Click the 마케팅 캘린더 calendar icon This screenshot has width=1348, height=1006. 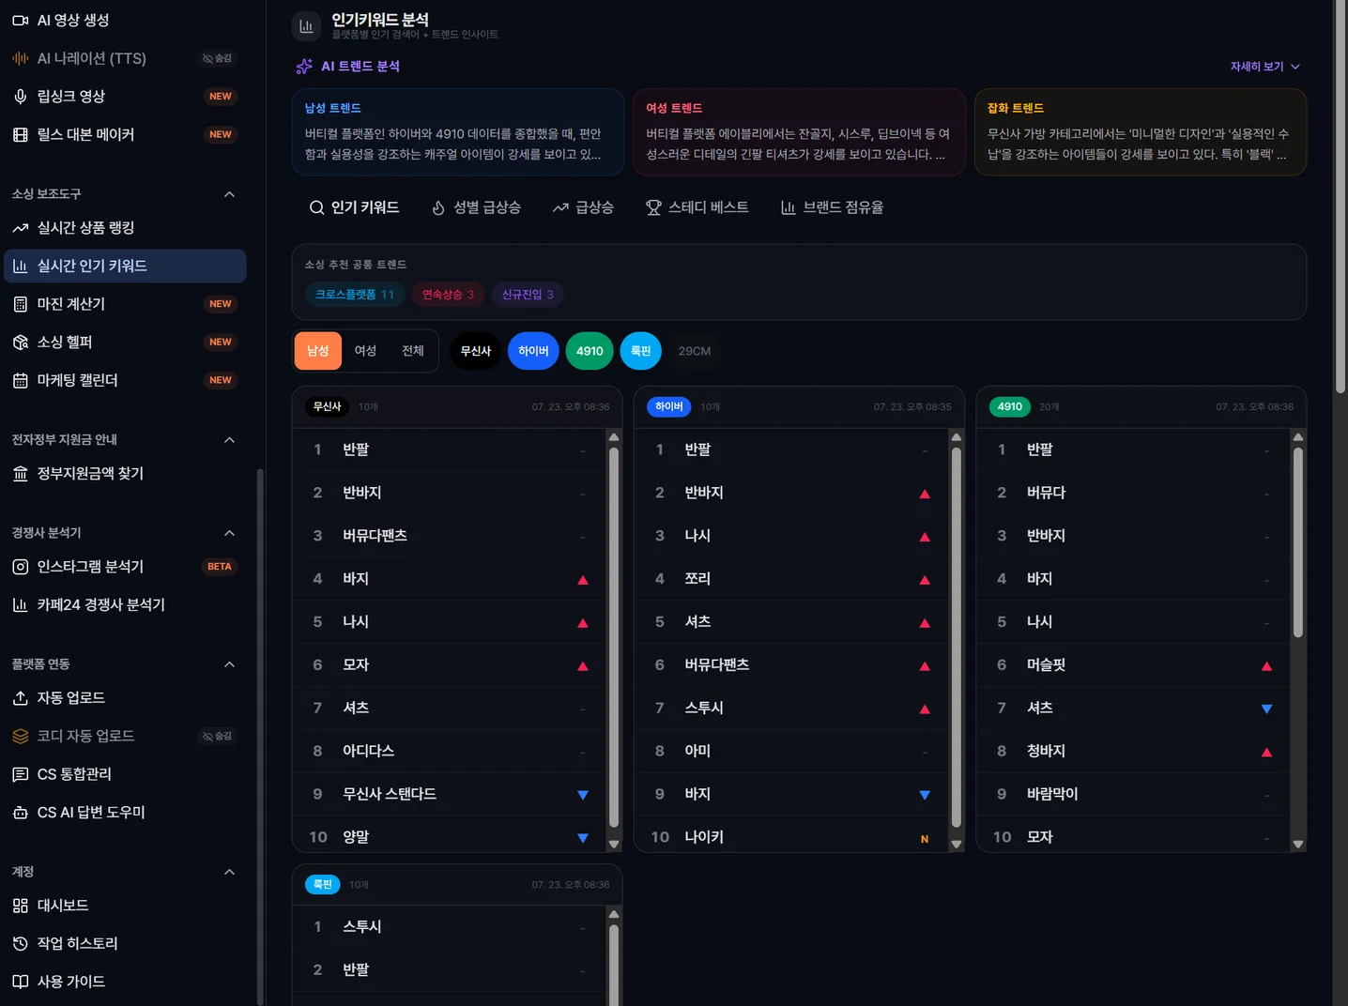(20, 381)
